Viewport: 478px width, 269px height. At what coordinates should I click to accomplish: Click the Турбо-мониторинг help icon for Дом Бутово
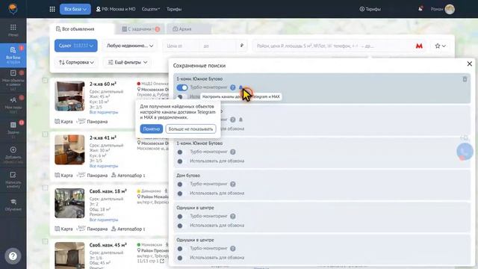232,185
